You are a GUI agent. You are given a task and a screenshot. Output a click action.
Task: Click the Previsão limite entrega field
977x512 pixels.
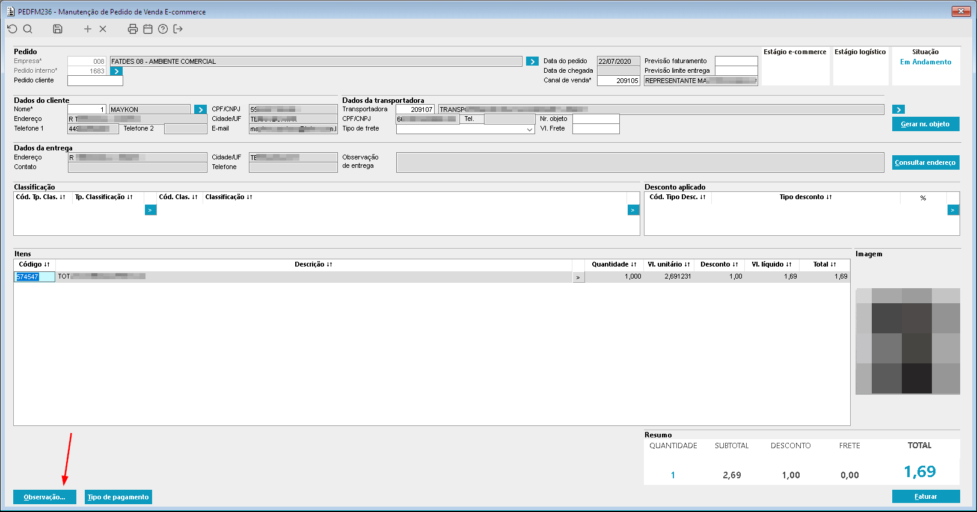click(x=736, y=71)
